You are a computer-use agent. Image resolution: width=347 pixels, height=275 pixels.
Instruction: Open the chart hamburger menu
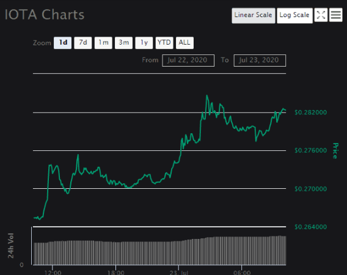(x=336, y=15)
